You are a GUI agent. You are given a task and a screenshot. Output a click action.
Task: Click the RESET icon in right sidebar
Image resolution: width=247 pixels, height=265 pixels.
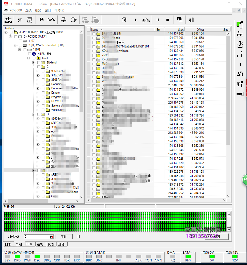pos(240,35)
